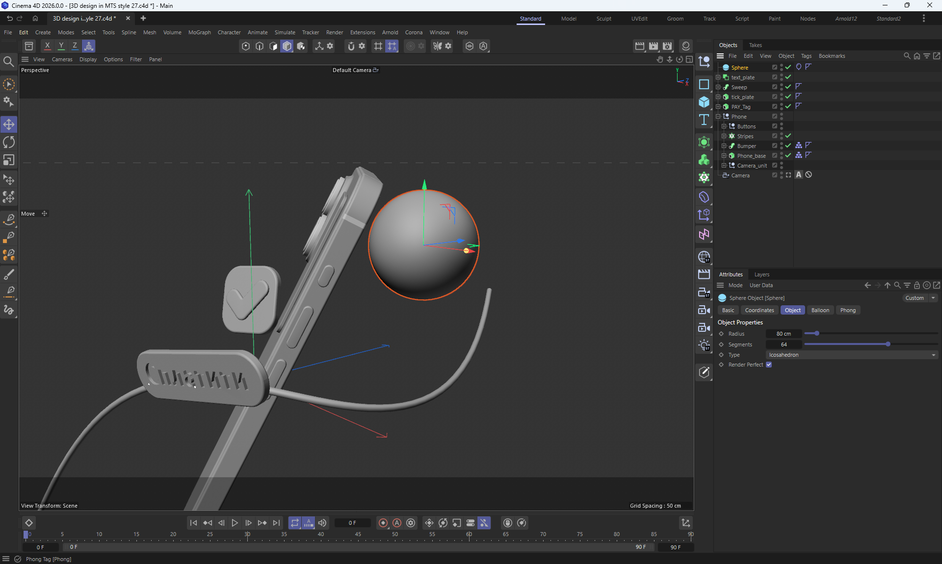
Task: Select the Rotate tool in left toolbar
Action: pyautogui.click(x=9, y=142)
